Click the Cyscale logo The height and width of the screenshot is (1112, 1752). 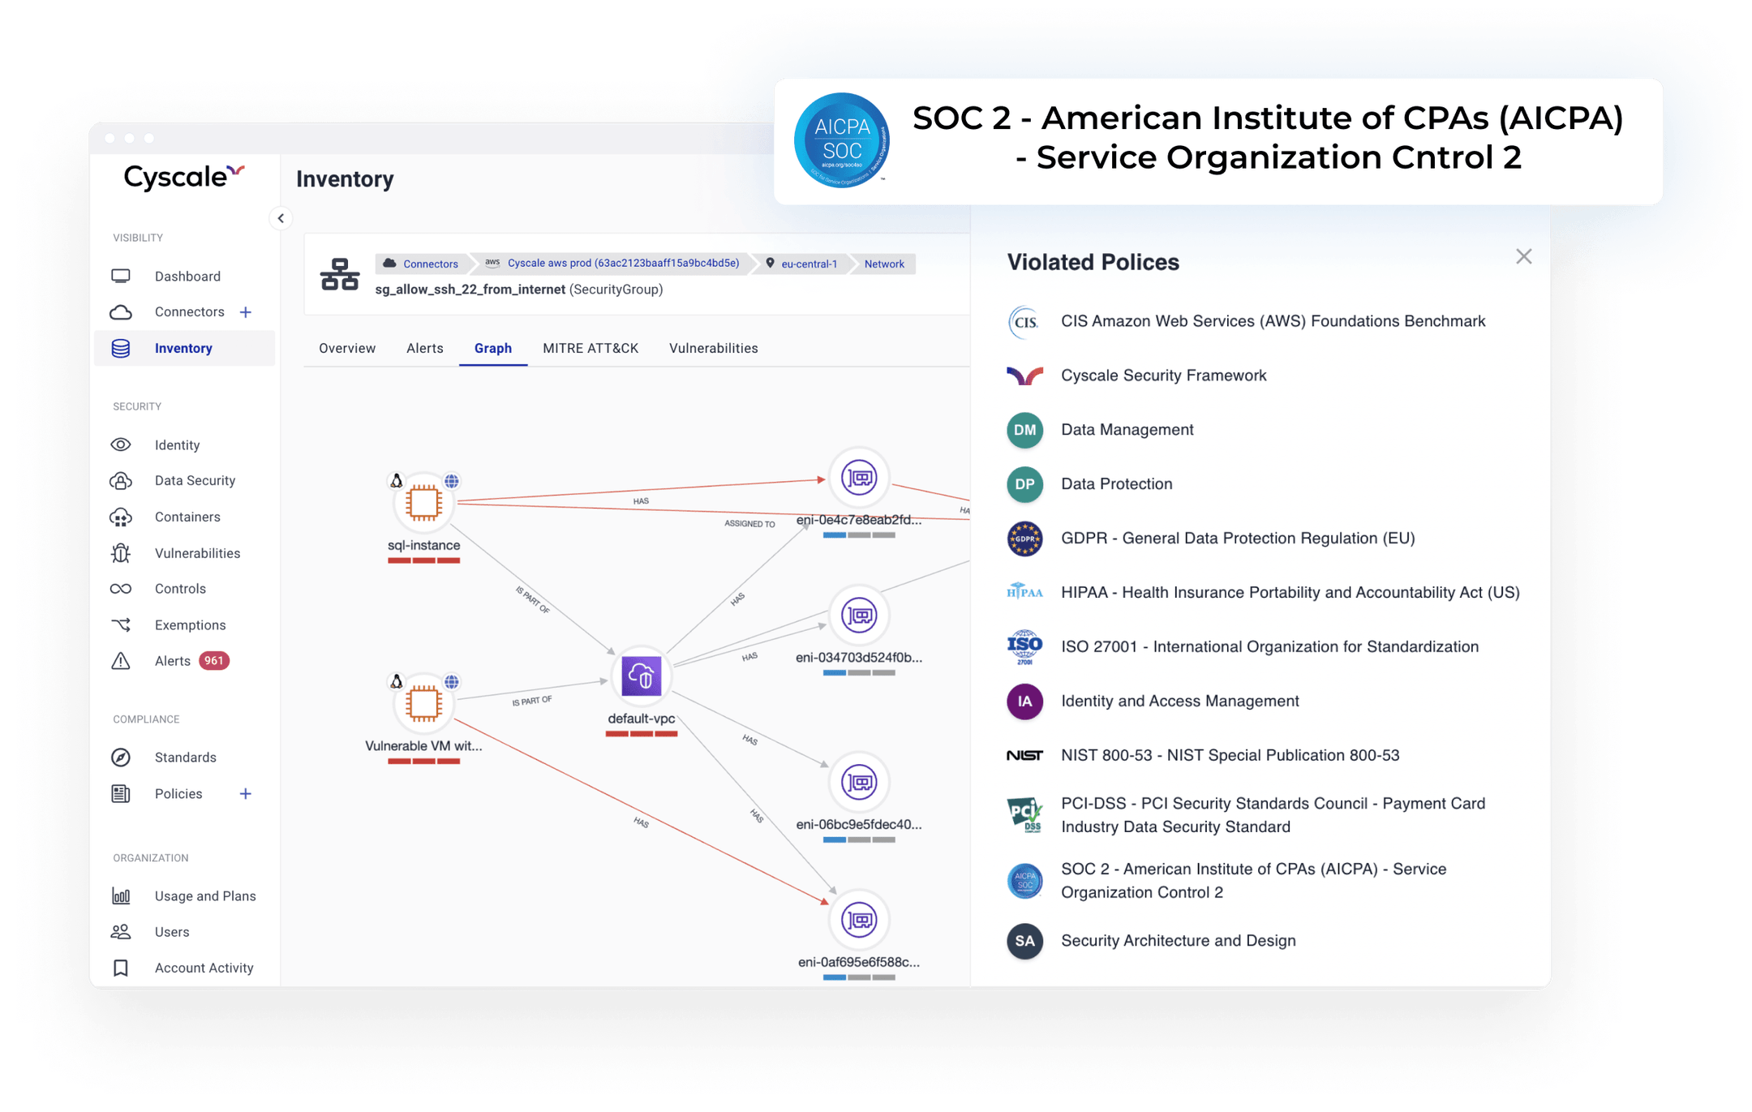pyautogui.click(x=184, y=177)
